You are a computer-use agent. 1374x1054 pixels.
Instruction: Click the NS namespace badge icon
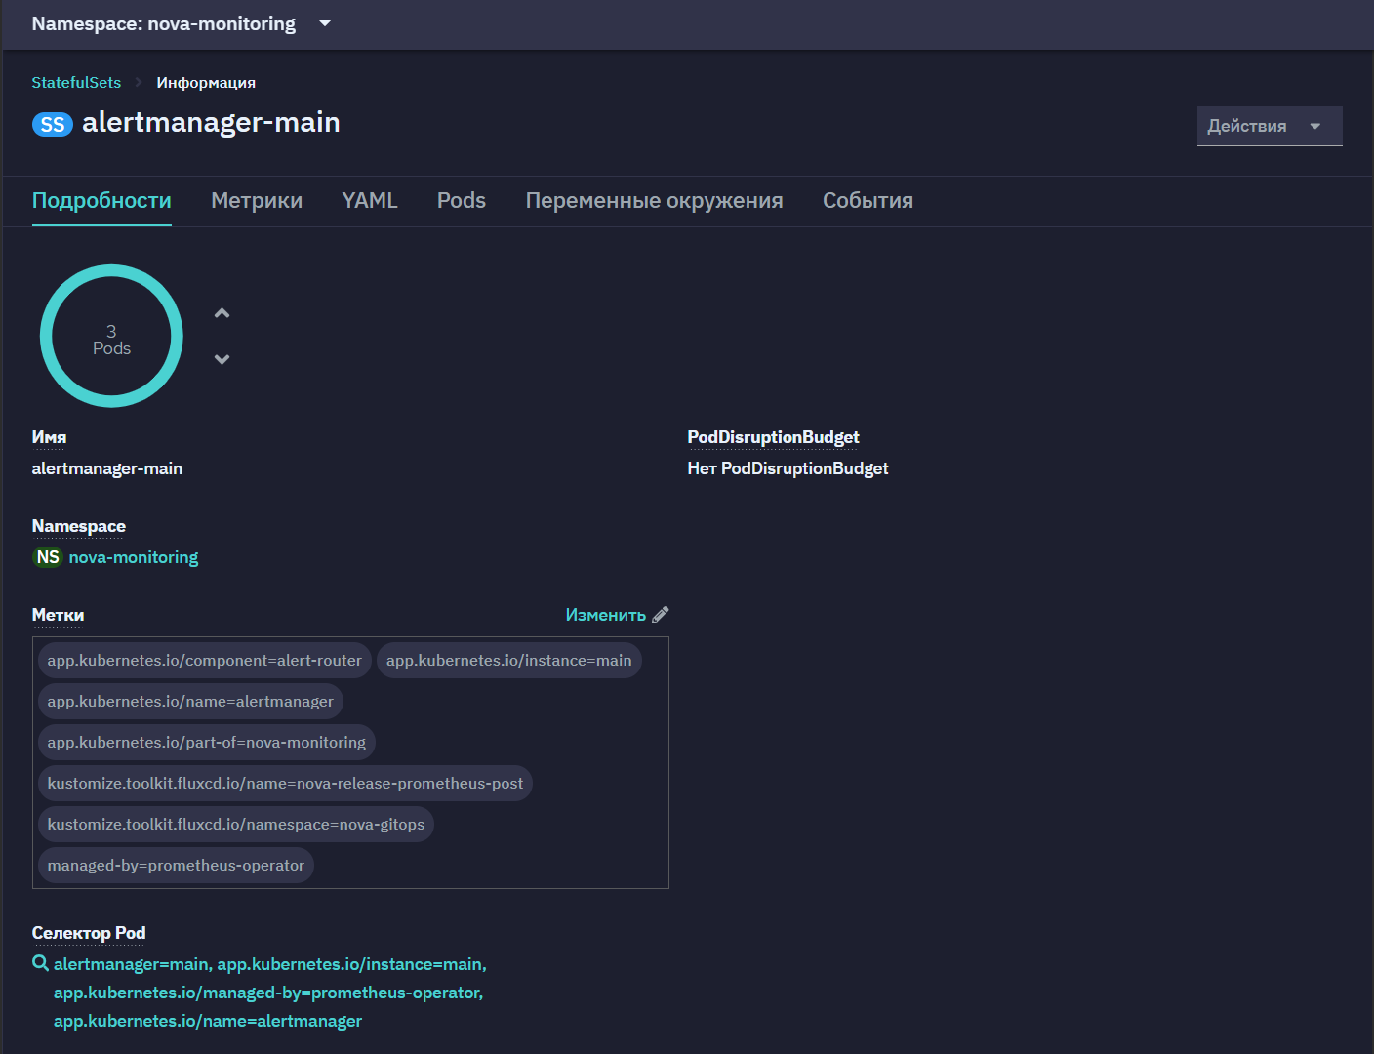[48, 557]
